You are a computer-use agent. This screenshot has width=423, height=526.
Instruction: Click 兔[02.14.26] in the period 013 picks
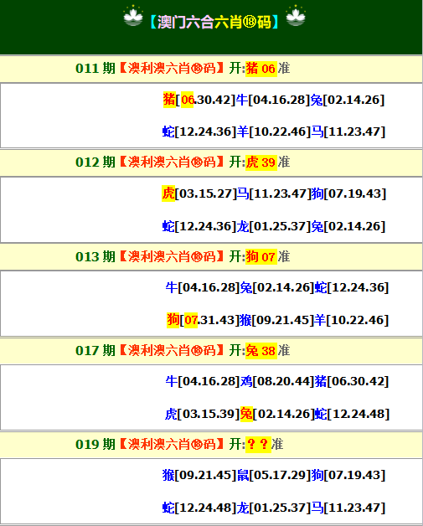click(277, 287)
